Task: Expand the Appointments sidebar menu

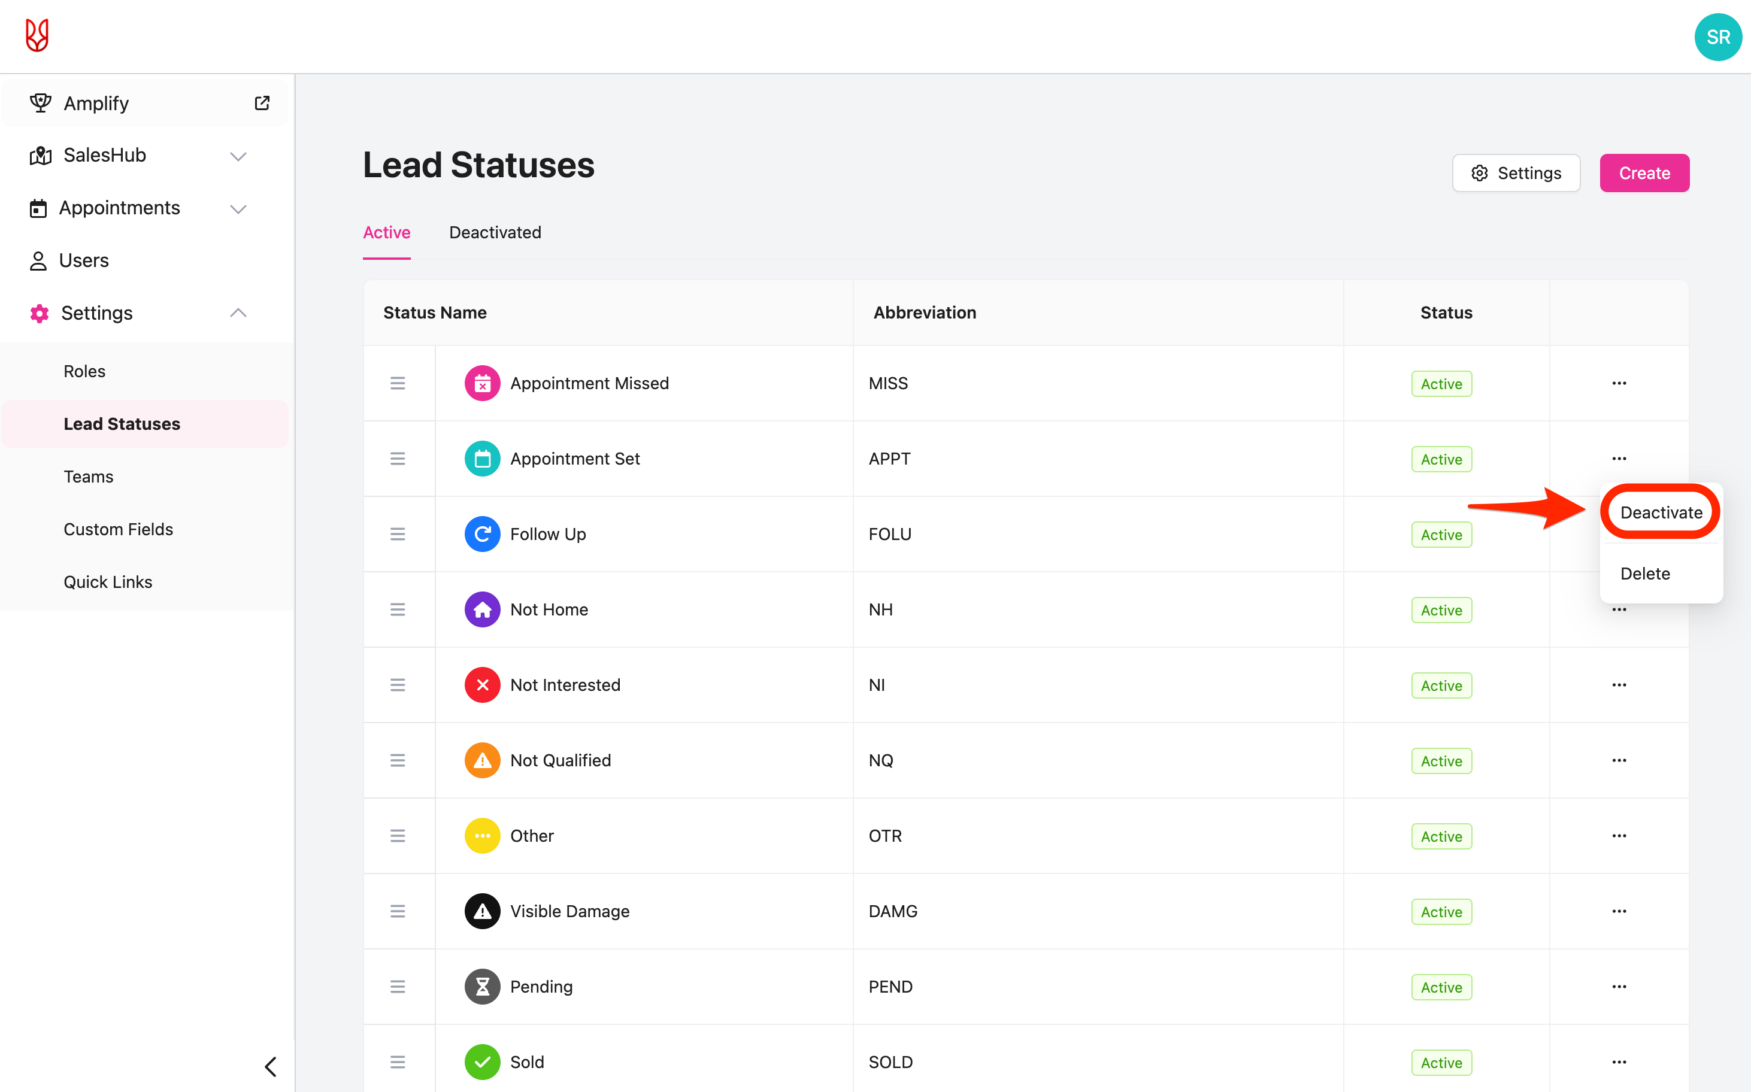Action: pyautogui.click(x=238, y=209)
